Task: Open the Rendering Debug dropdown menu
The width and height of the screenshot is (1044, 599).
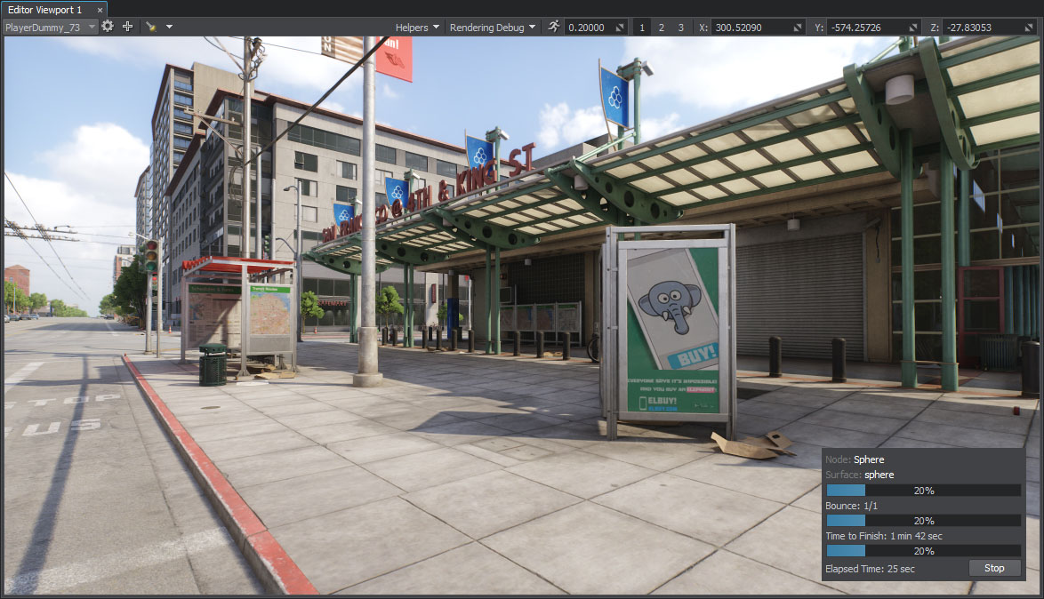Action: coord(493,28)
